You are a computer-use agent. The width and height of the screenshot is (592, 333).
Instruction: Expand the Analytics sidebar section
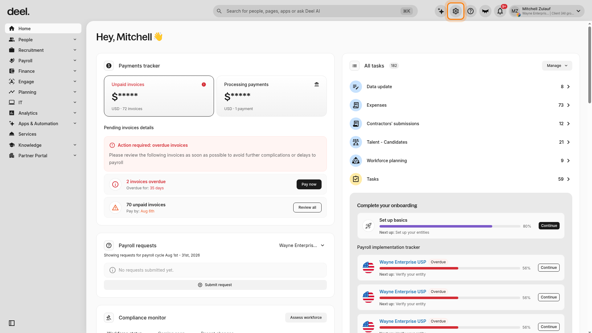tap(43, 113)
